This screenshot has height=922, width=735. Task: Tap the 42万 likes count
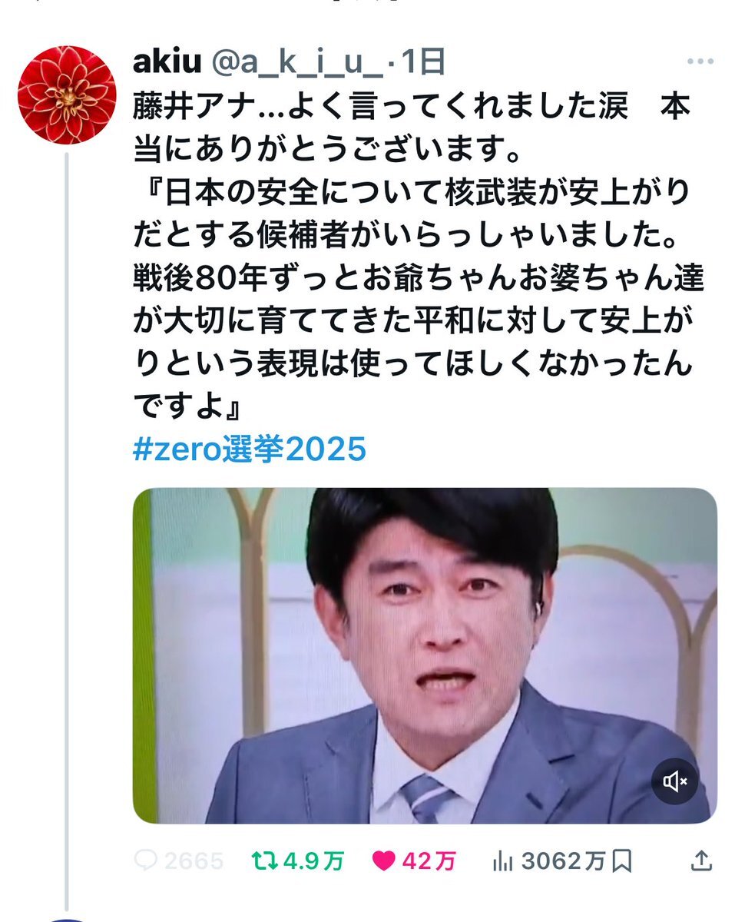pyautogui.click(x=429, y=862)
